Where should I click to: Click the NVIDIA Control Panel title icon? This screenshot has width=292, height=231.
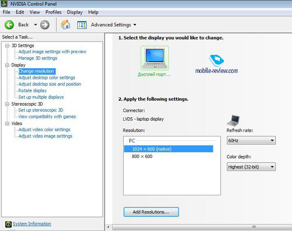pos(4,3)
